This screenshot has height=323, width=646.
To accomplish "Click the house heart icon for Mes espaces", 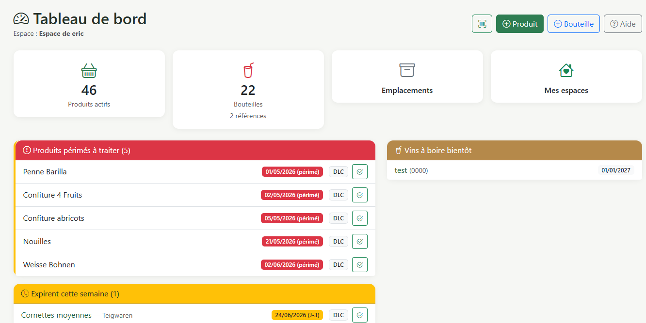I will (x=566, y=70).
